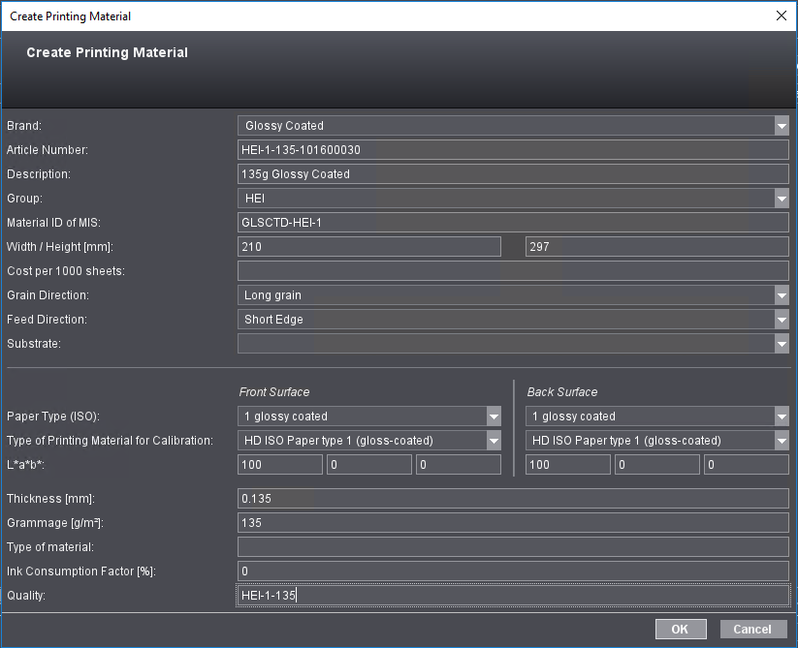Image resolution: width=798 pixels, height=648 pixels.
Task: Click the Grammage field showing 135
Action: (512, 523)
